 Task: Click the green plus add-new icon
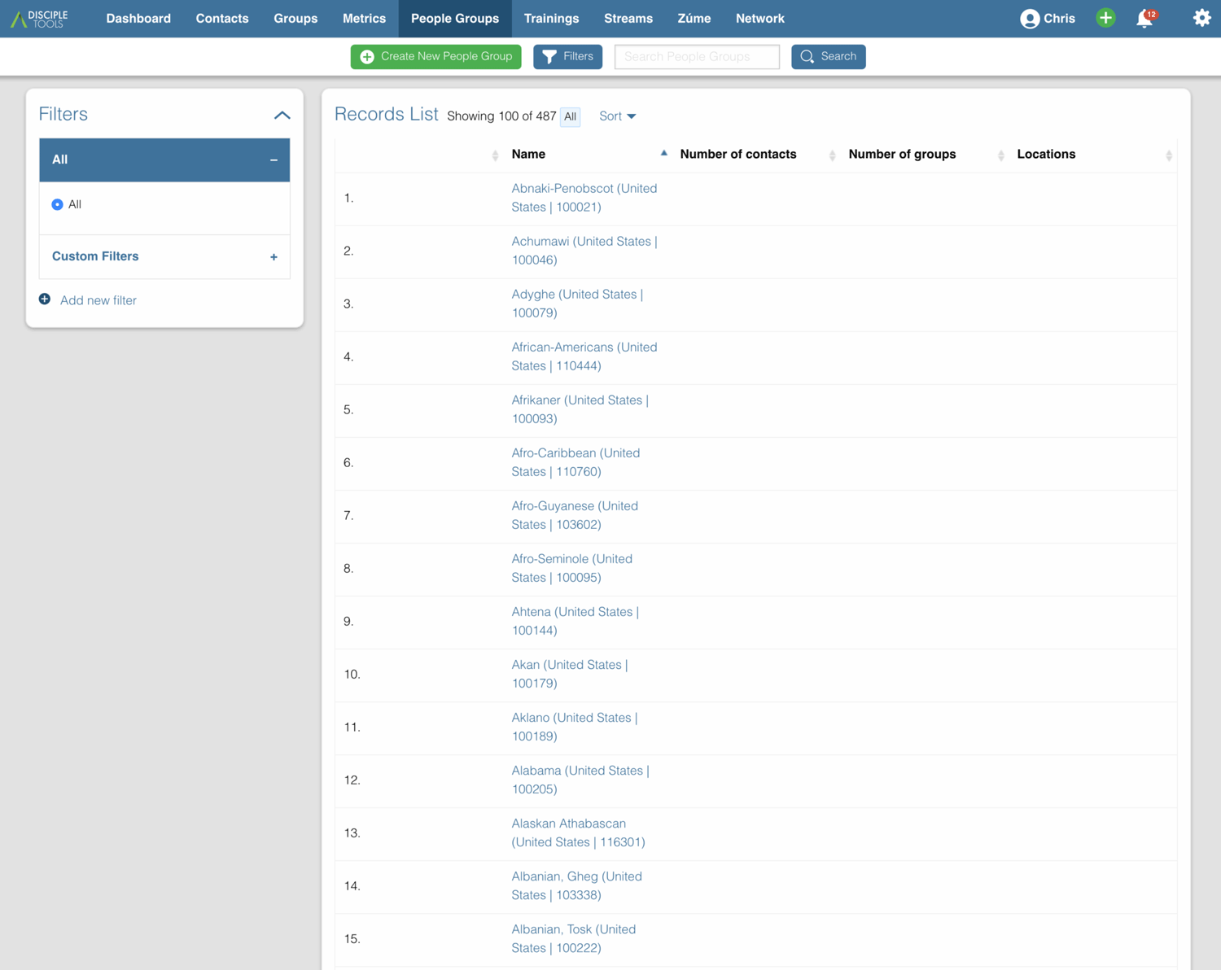tap(1105, 18)
